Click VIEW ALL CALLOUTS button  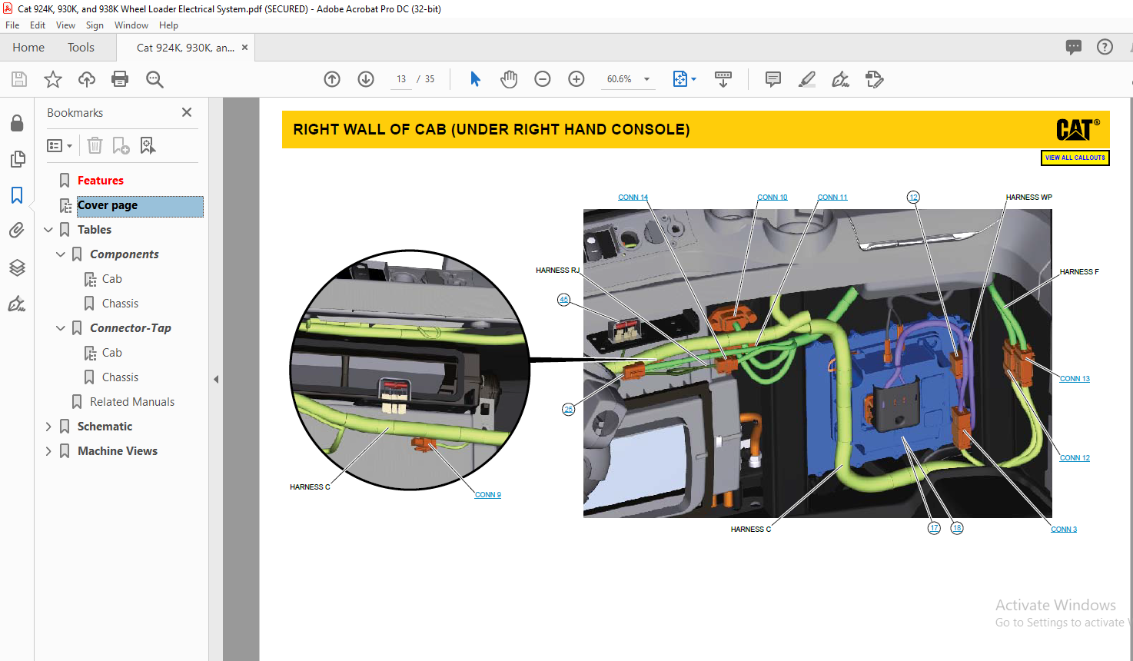tap(1075, 158)
